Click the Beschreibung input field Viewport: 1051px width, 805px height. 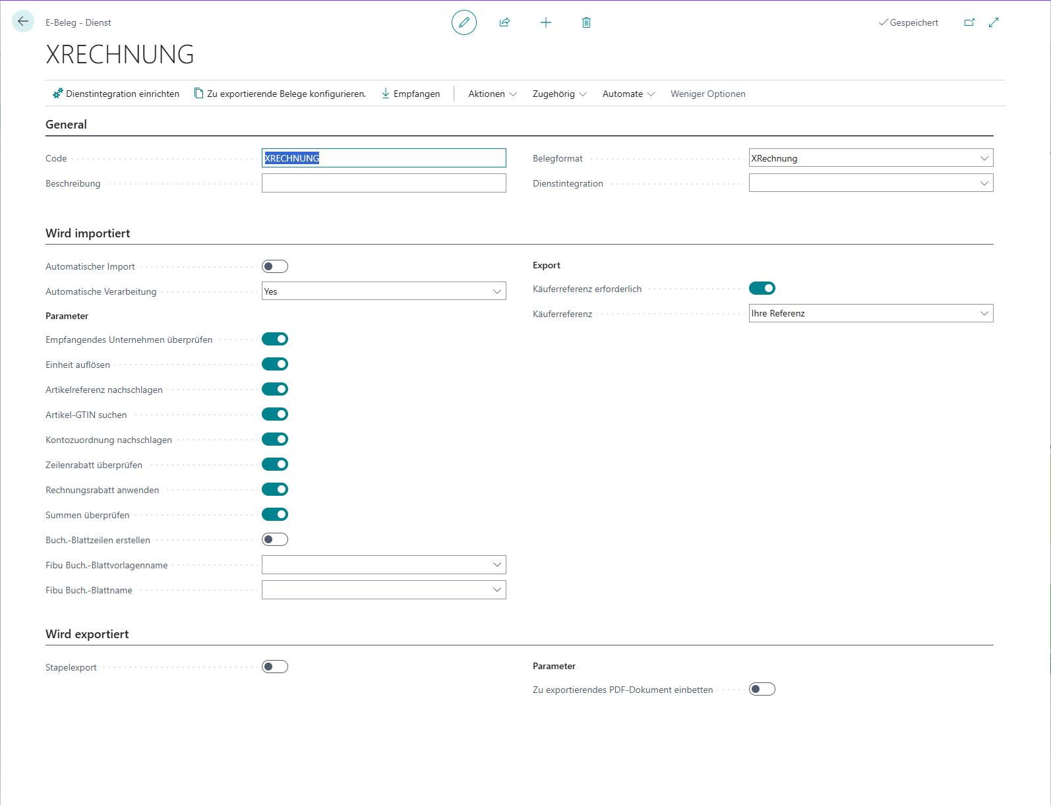[x=384, y=183]
